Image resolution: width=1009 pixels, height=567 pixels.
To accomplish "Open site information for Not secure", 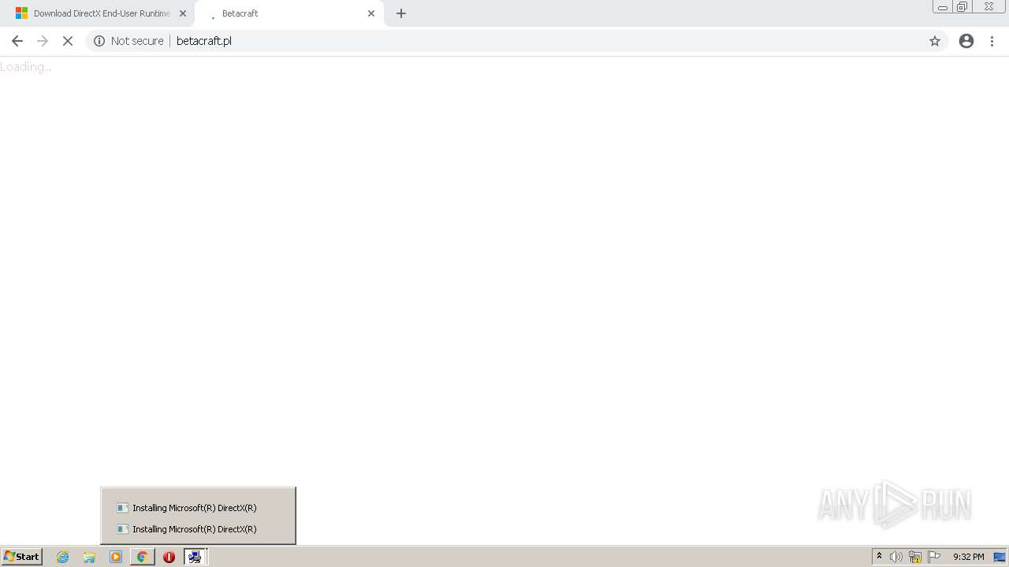I will point(128,41).
